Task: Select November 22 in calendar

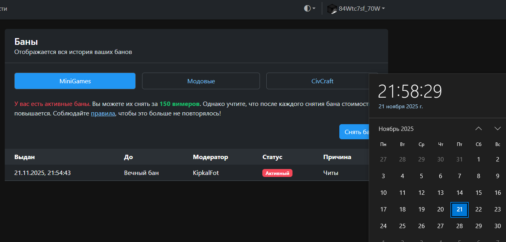Action: point(479,209)
